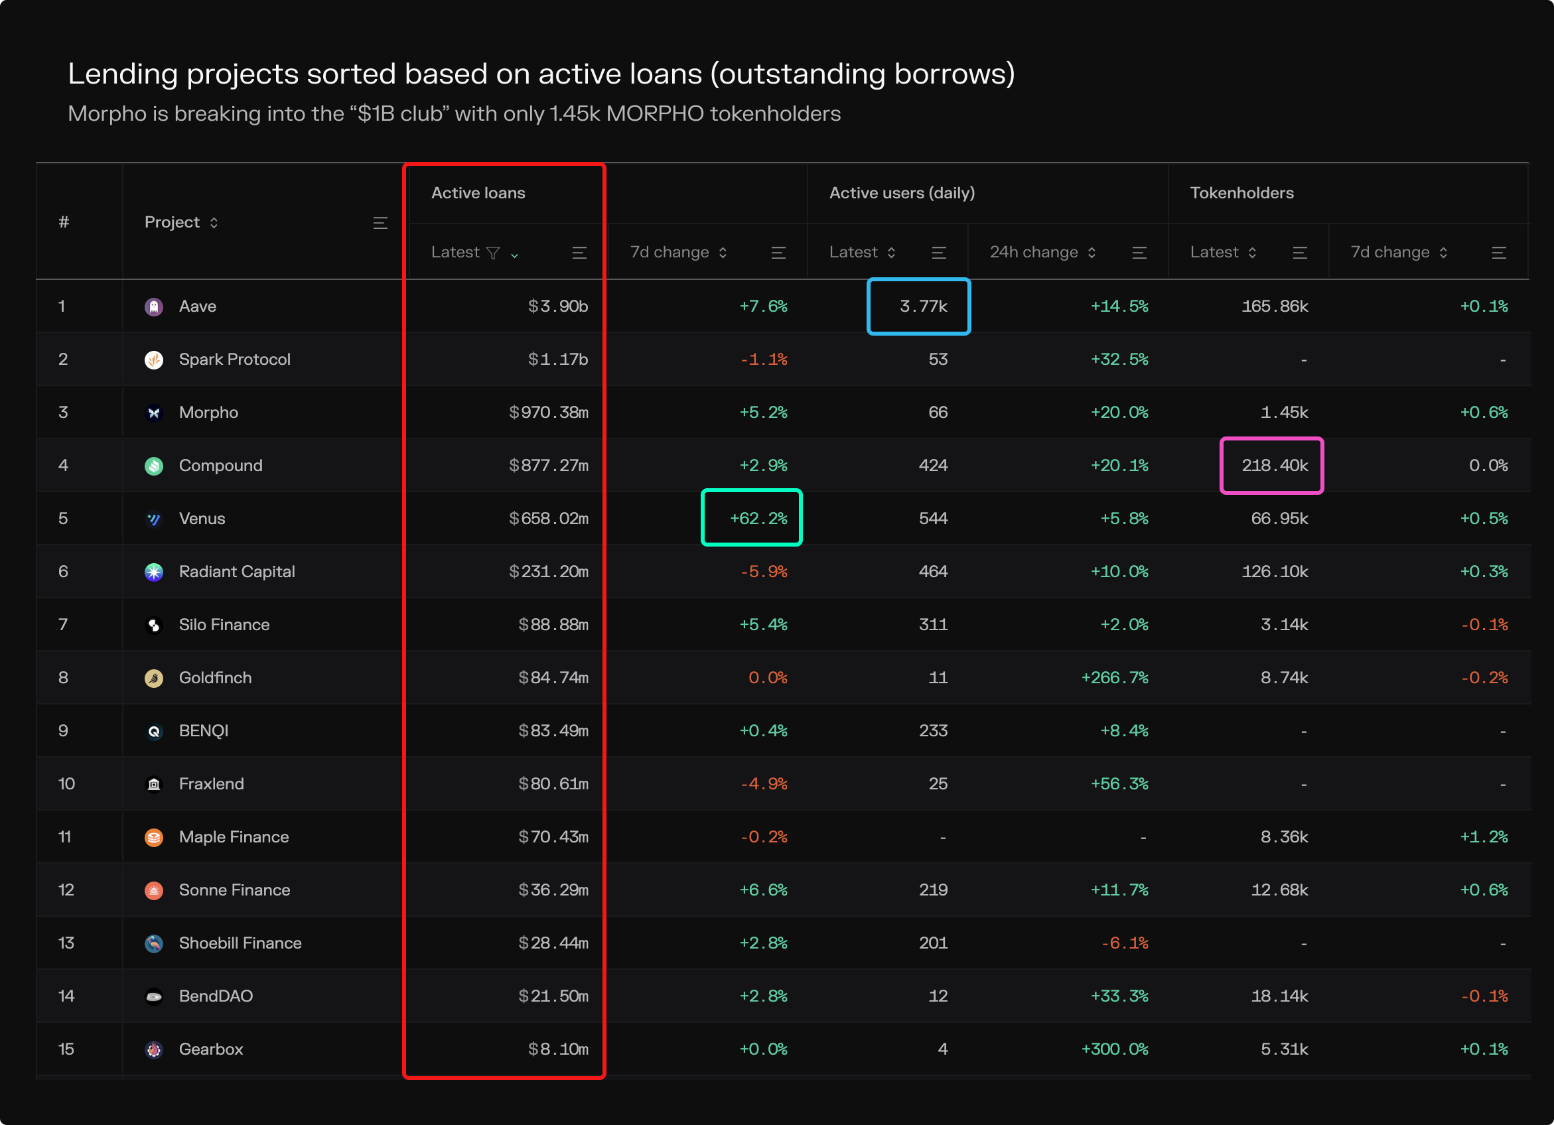
Task: Click the Gearbox logo icon
Action: (x=154, y=1049)
